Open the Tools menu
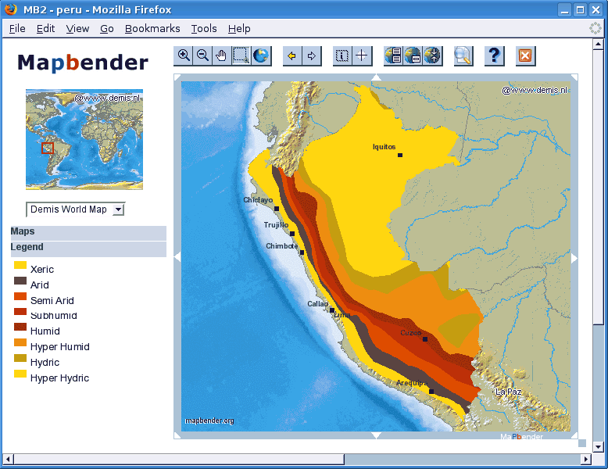Viewport: 608px width, 469px height. (204, 28)
